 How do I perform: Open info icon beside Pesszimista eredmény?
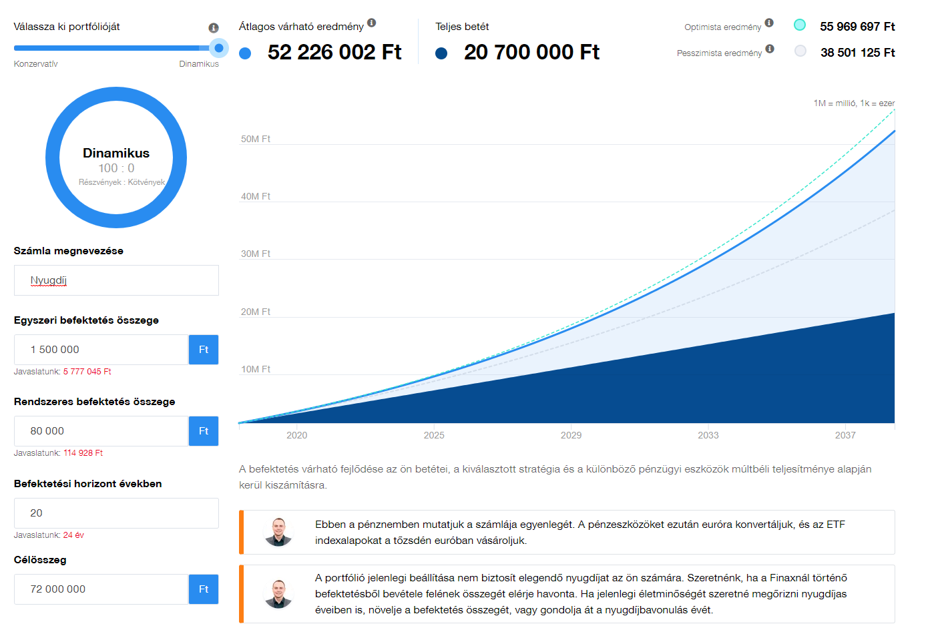coord(770,49)
